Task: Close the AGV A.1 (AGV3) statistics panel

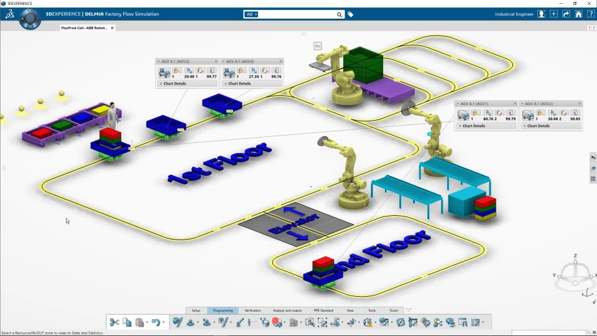Action: coord(216,62)
